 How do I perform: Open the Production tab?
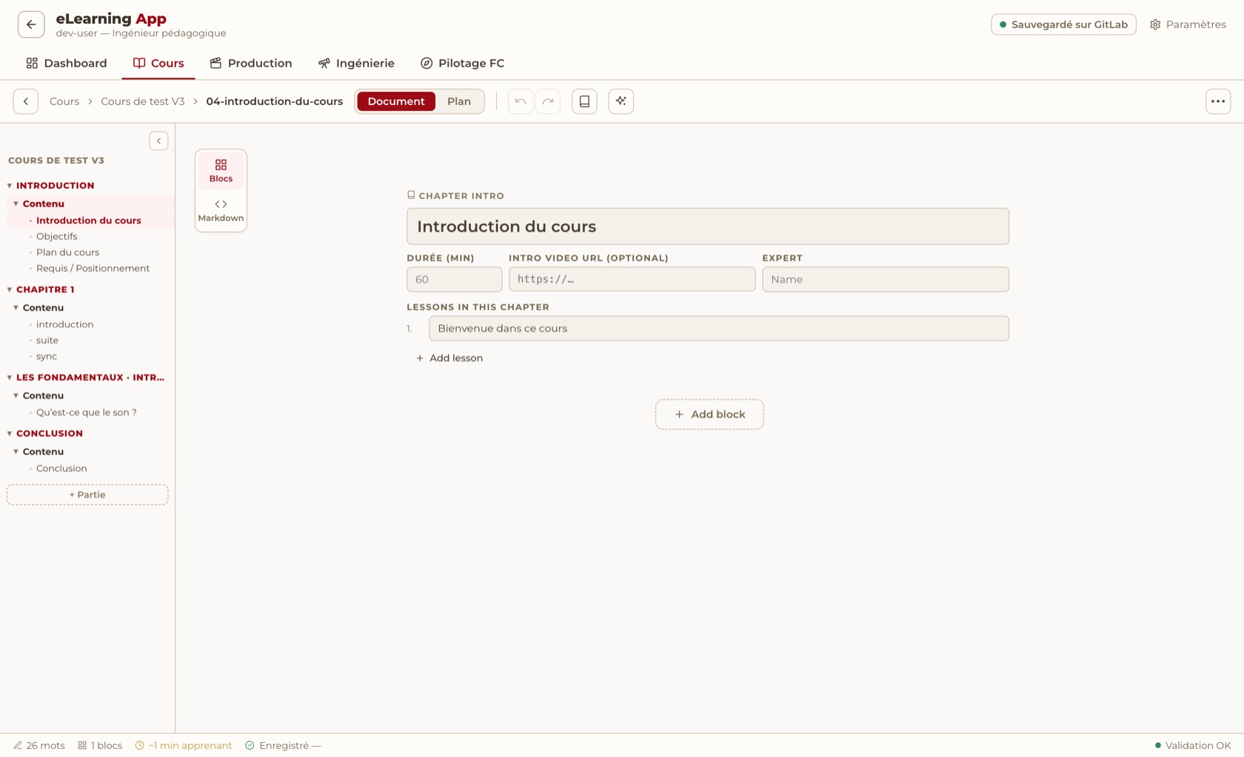click(x=251, y=63)
